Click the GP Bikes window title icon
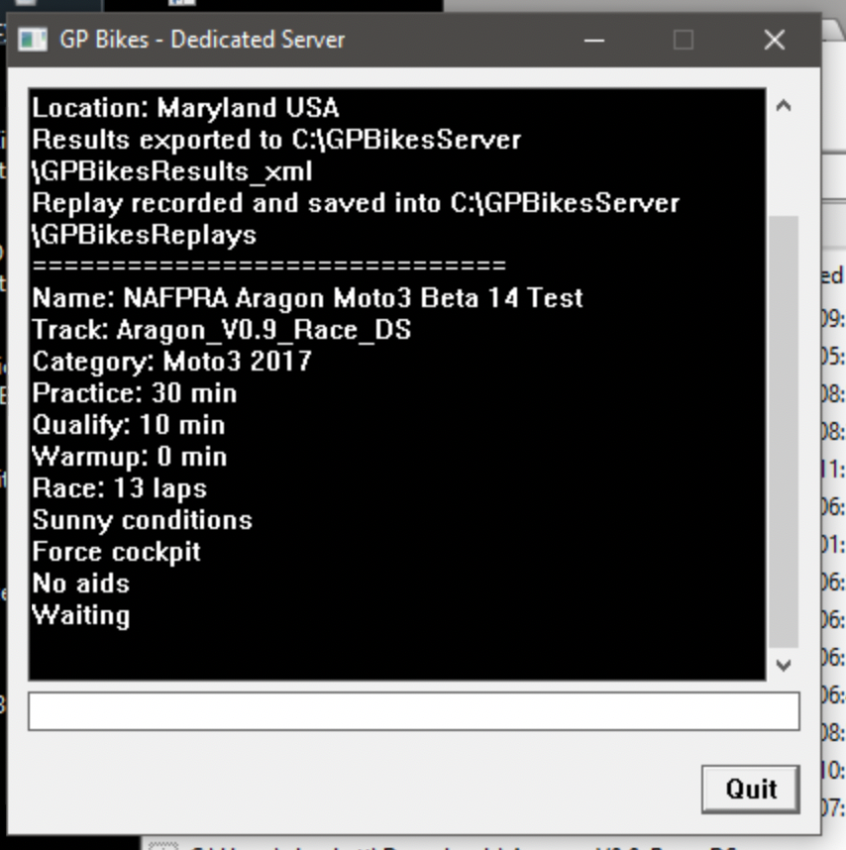Screen dimensions: 846x850 [x=33, y=40]
